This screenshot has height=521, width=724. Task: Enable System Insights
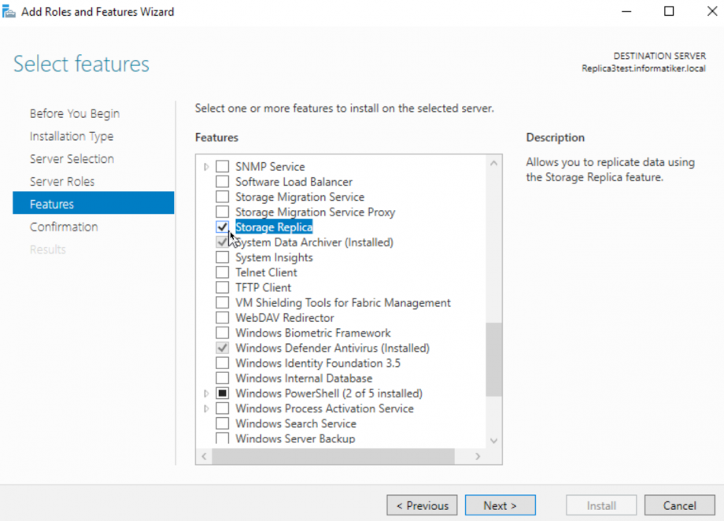222,257
